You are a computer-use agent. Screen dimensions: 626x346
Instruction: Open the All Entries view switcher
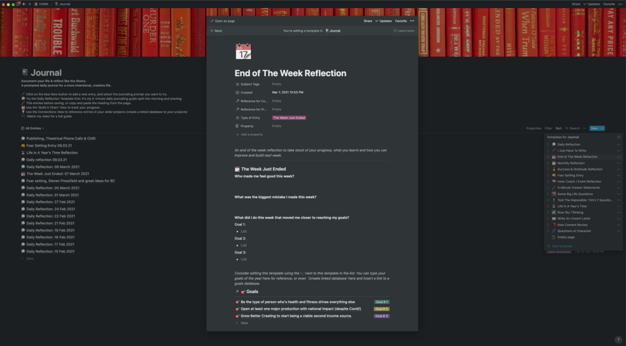point(33,128)
